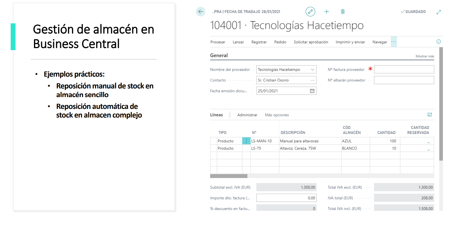This screenshot has width=455, height=231.
Task: Show more actions ellipsis after Navegar
Action: click(394, 42)
